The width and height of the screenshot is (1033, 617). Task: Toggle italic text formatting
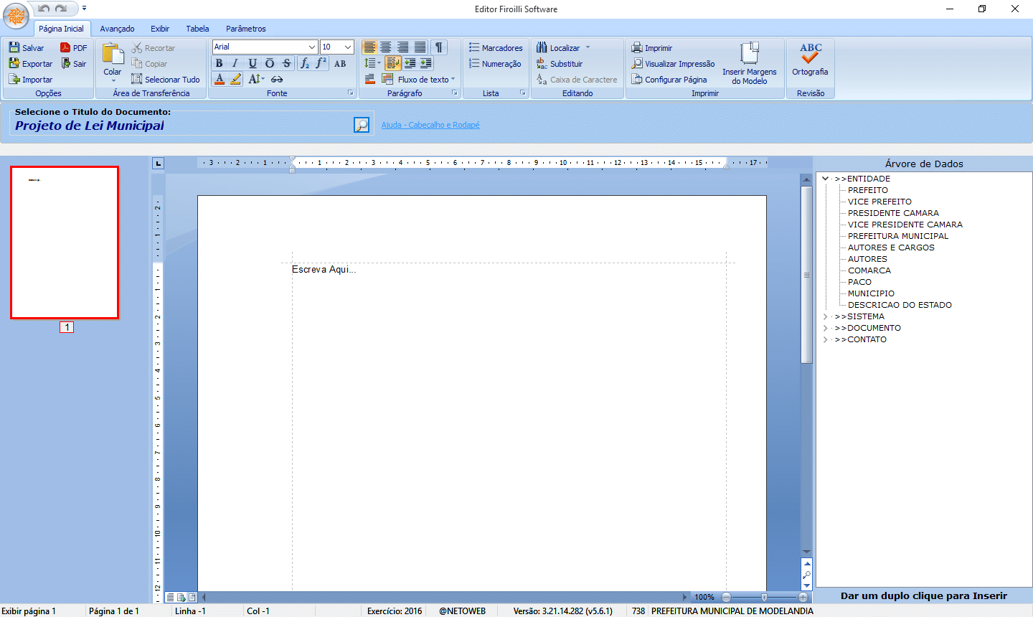tap(235, 64)
